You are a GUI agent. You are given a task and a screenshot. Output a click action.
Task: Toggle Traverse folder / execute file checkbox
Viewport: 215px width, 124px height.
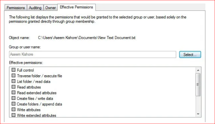pyautogui.click(x=13, y=76)
